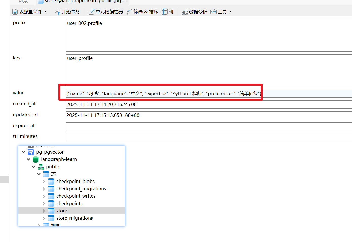The image size is (352, 242).
Task: Click the table icon beside checkpoint_migrations
Action: tap(51, 189)
